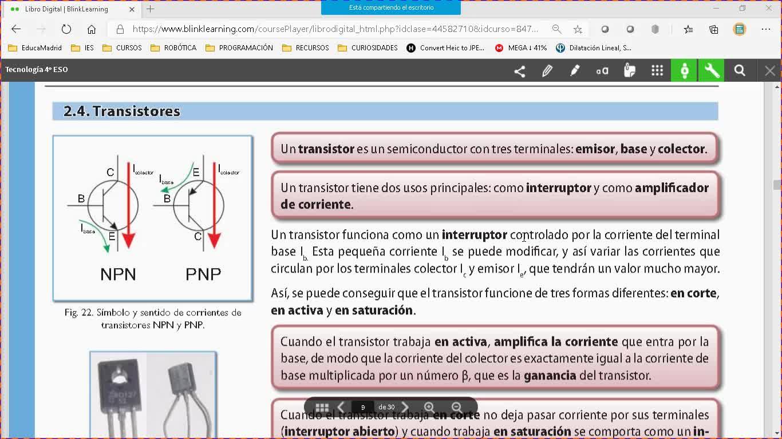
Task: Open browser Collections
Action: (713, 29)
